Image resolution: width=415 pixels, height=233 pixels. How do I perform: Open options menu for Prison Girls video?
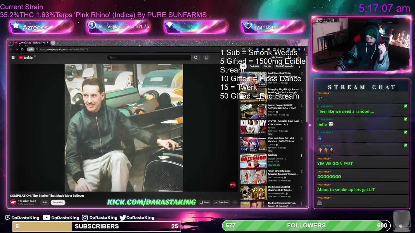click(302, 171)
